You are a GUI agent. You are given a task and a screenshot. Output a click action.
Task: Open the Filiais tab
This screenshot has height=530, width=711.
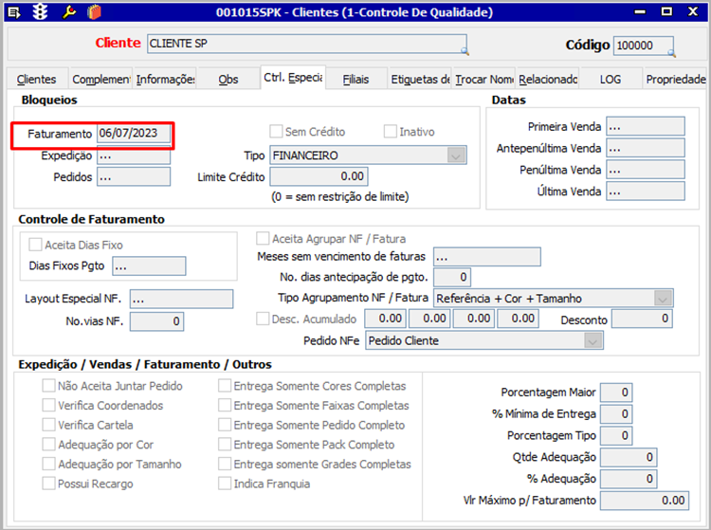[x=355, y=80]
